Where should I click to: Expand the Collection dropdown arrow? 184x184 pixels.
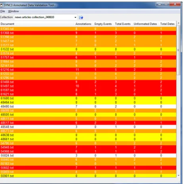tap(75, 17)
